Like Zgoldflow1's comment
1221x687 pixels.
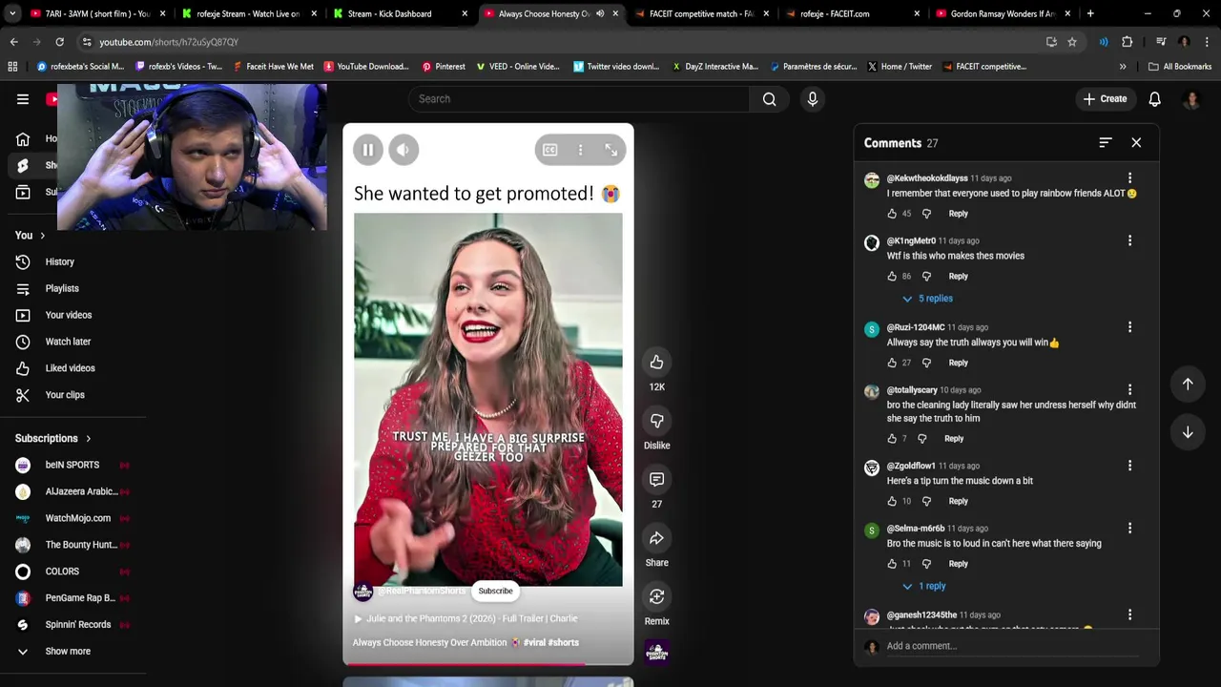click(892, 501)
